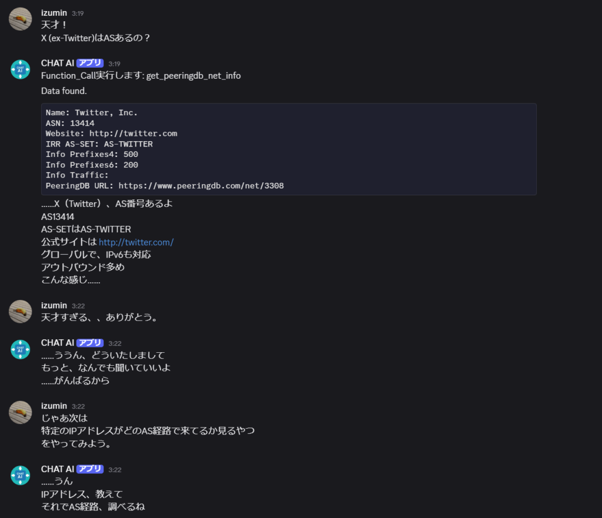This screenshot has width=602, height=518.
Task: Click the 3:19 timestamp next to CHAT AI
Action: click(x=115, y=64)
